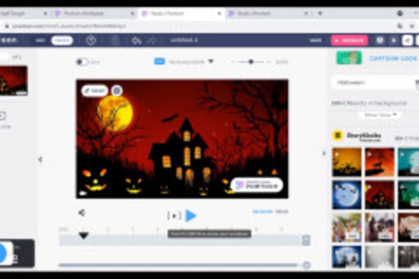Click the round handle at scrollbar end
419x279 pixels.
pos(306,265)
